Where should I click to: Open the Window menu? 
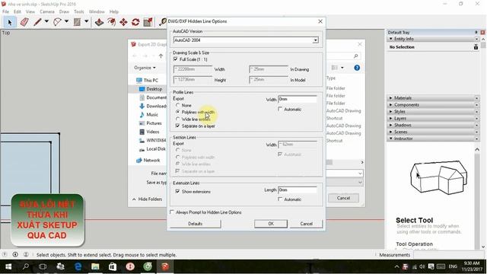[97, 11]
